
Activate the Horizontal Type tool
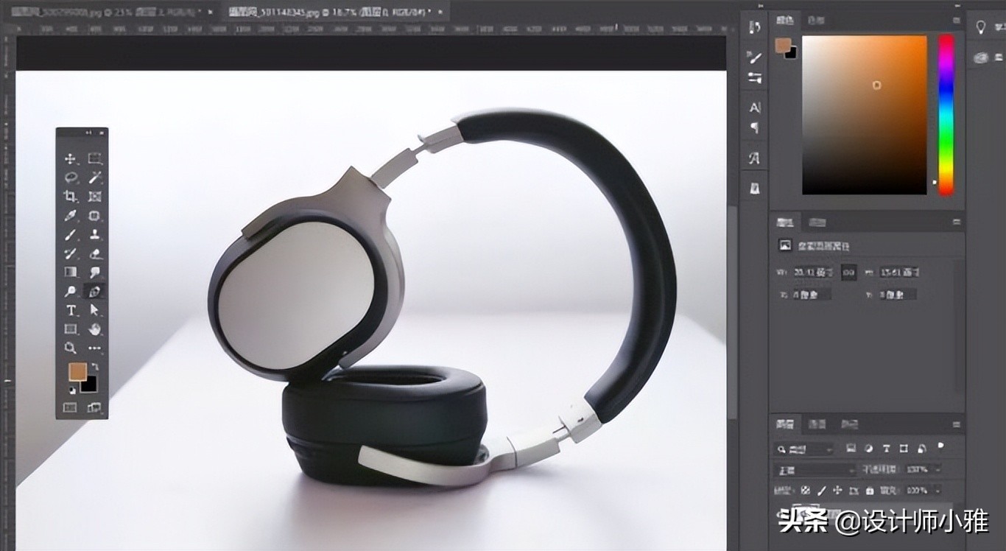click(71, 310)
